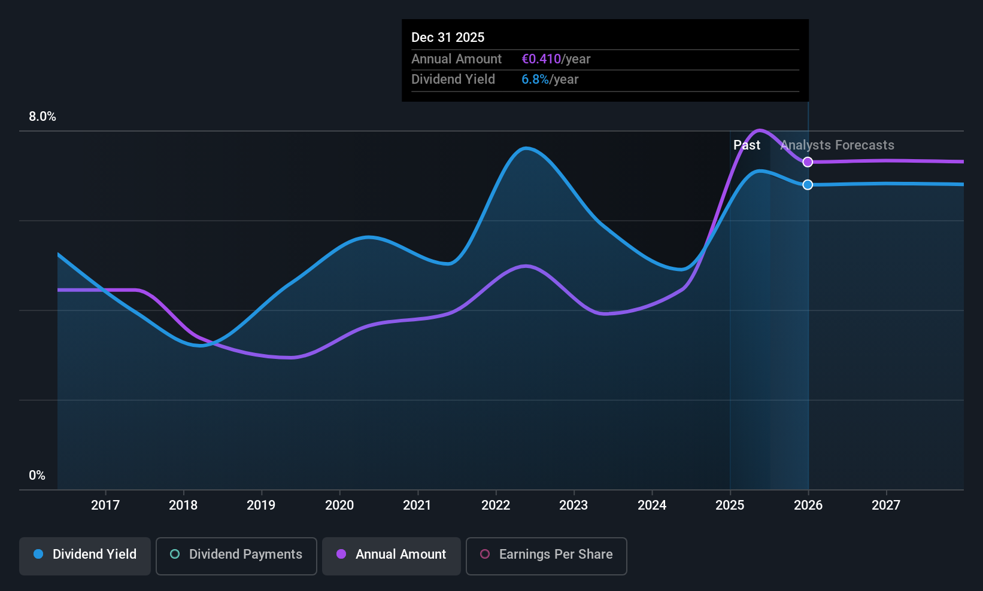Click the tooltip Annual Amount label
This screenshot has width=983, height=591.
[456, 59]
